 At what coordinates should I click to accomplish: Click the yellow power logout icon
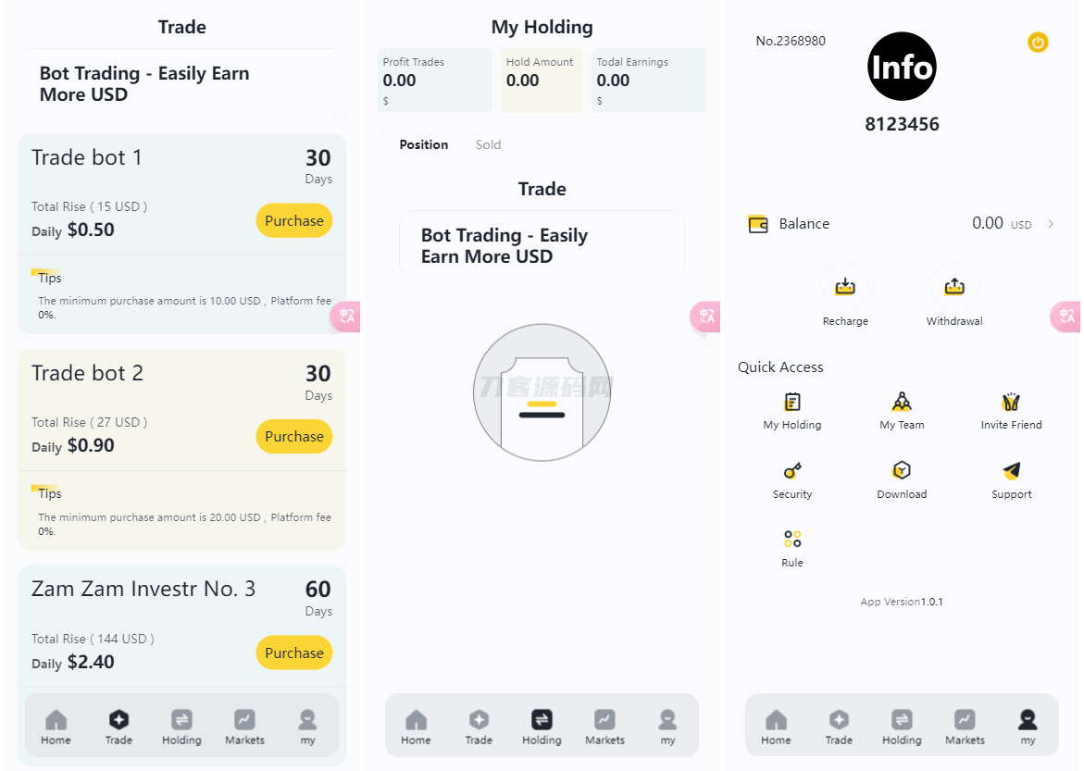pyautogui.click(x=1038, y=42)
